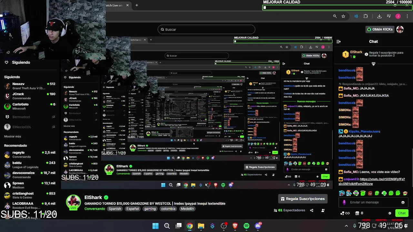Click the user-follow icon right of the largest share icon
413x232 pixels.
pyautogui.click(x=323, y=210)
